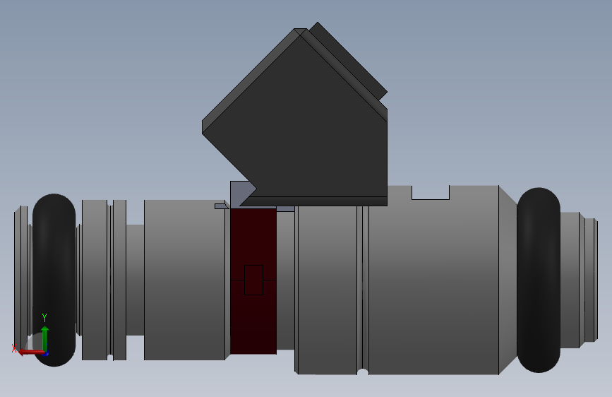Image resolution: width=612 pixels, height=397 pixels.
Task: Select the gray cylinder left of the red band
Action: click(184, 280)
